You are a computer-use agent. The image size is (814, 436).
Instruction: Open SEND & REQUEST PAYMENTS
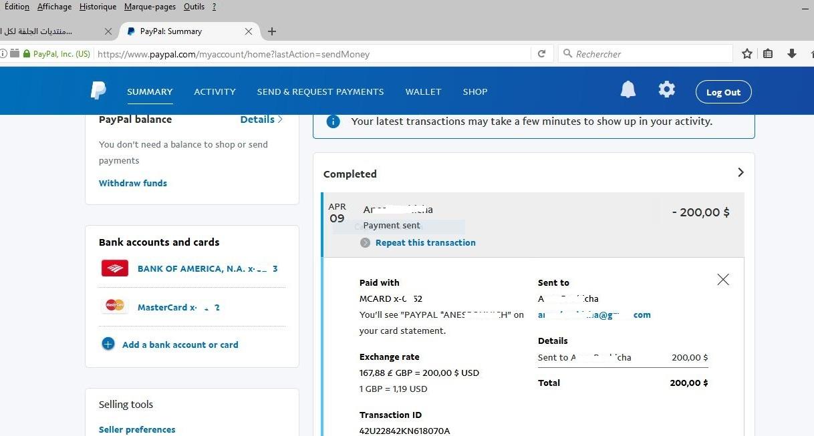click(x=320, y=91)
